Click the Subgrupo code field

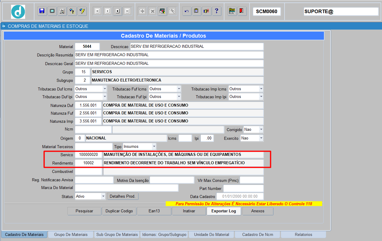click(x=83, y=80)
